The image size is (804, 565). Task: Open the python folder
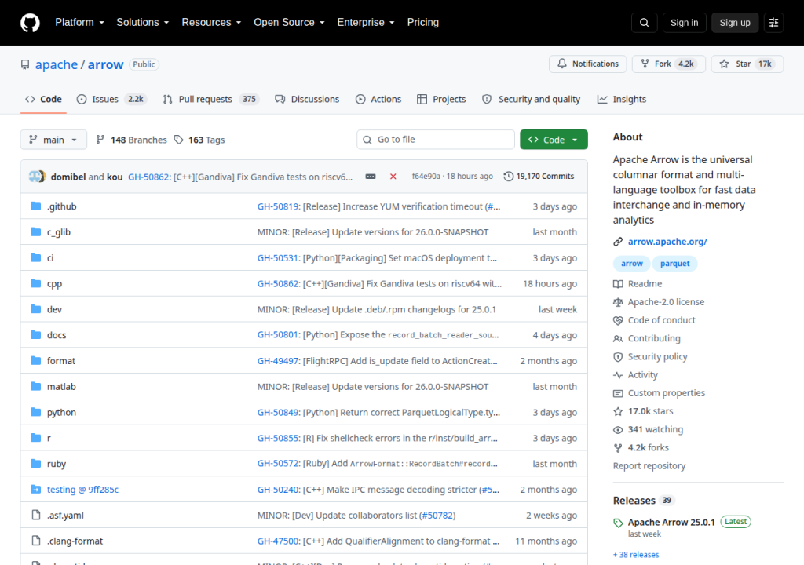[x=61, y=412]
